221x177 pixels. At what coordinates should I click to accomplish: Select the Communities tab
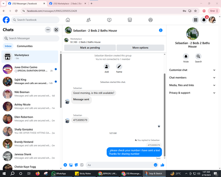coord(25,46)
